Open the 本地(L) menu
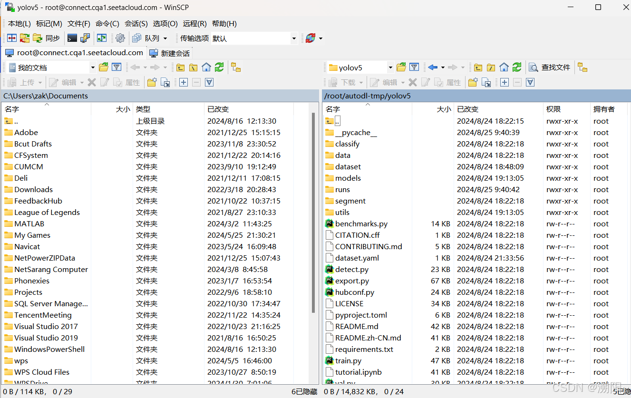Image resolution: width=631 pixels, height=398 pixels. 19,23
